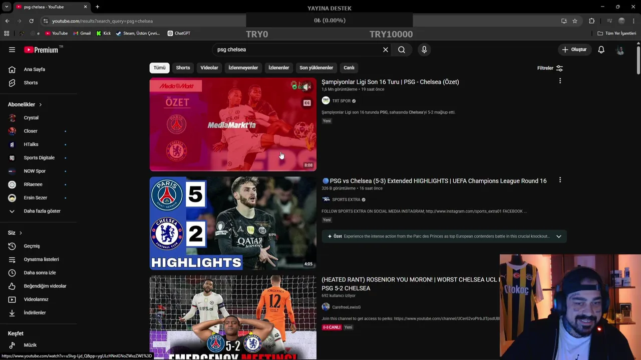Open new browser tab
The width and height of the screenshot is (641, 360).
pos(97,7)
